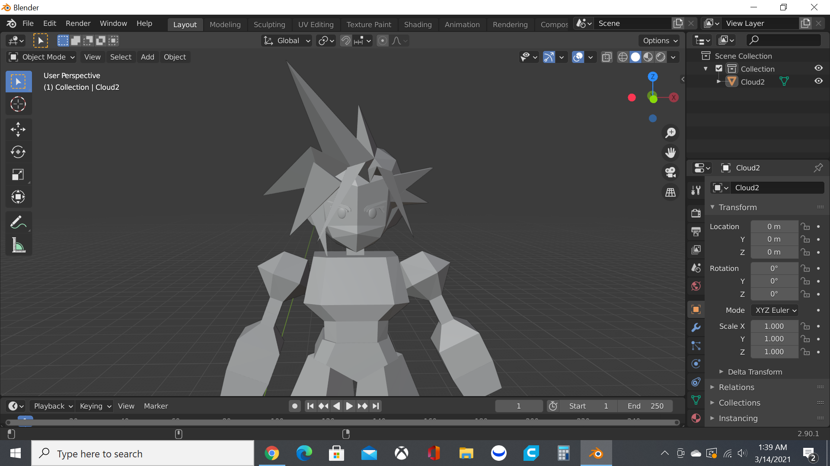Select the Cursor tool in the toolbar
The width and height of the screenshot is (830, 466).
coord(18,104)
